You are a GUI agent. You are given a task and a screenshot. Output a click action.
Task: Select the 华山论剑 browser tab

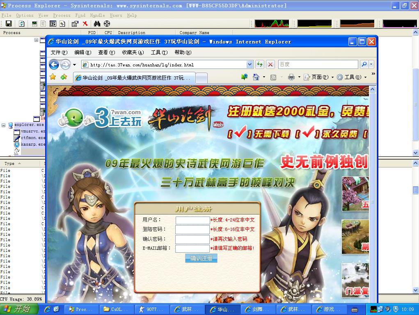pyautogui.click(x=135, y=78)
